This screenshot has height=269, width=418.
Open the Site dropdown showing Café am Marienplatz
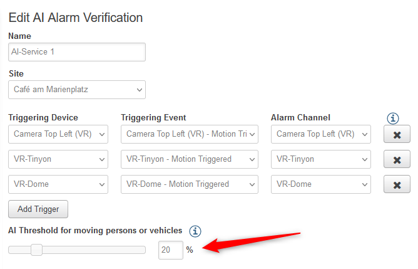click(x=77, y=90)
